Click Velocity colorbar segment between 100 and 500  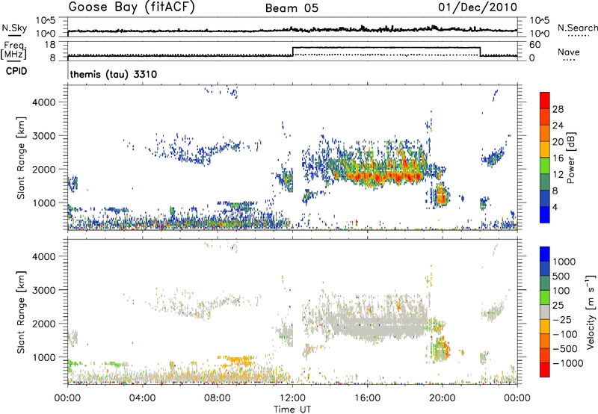coord(545,283)
